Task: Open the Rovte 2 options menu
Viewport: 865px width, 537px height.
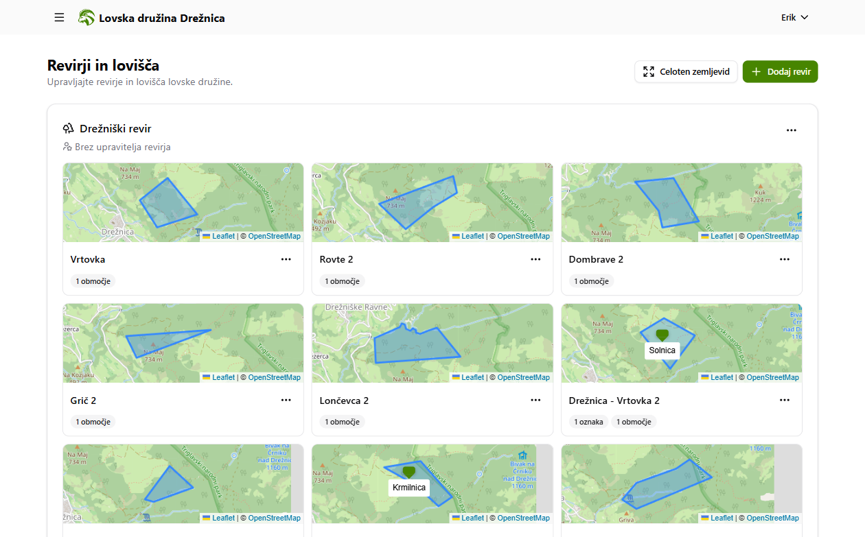Action: coord(535,259)
